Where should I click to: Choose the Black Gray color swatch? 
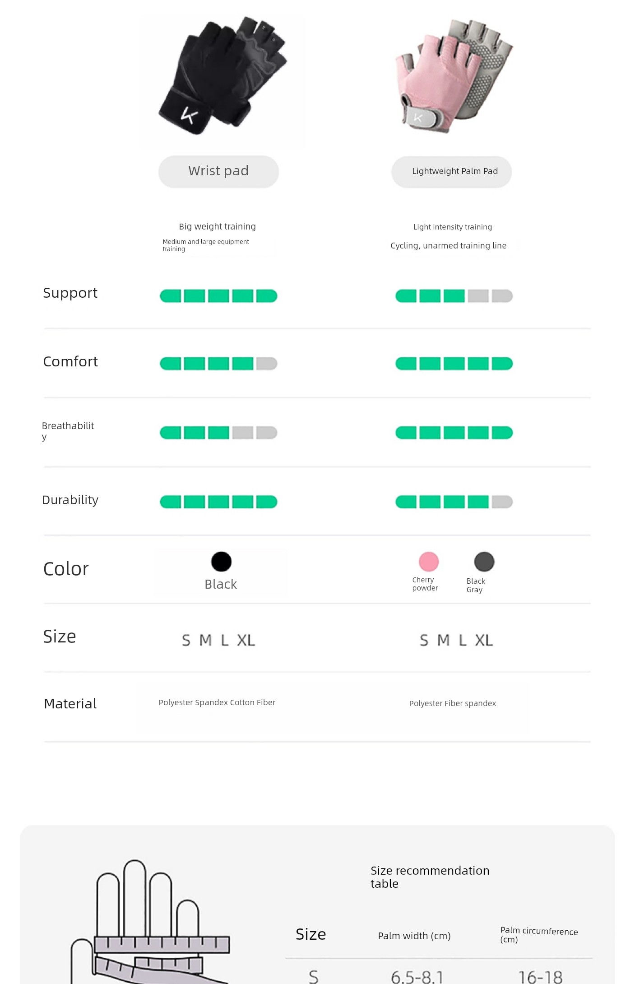(484, 562)
